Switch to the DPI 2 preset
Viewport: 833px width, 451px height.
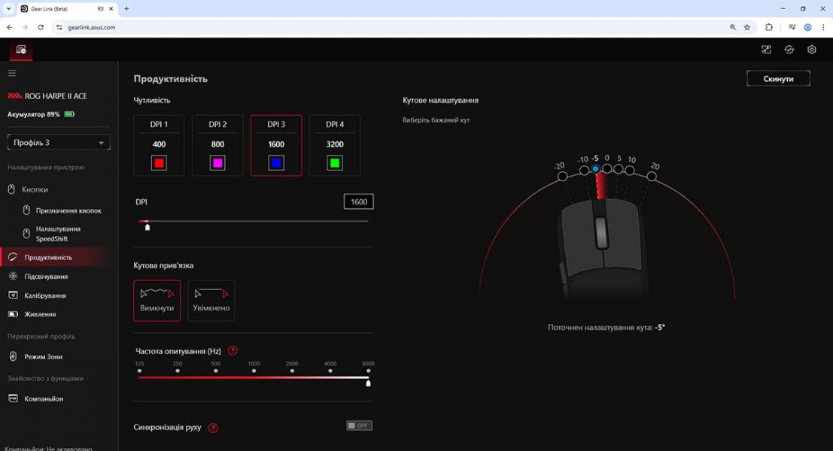tap(217, 145)
